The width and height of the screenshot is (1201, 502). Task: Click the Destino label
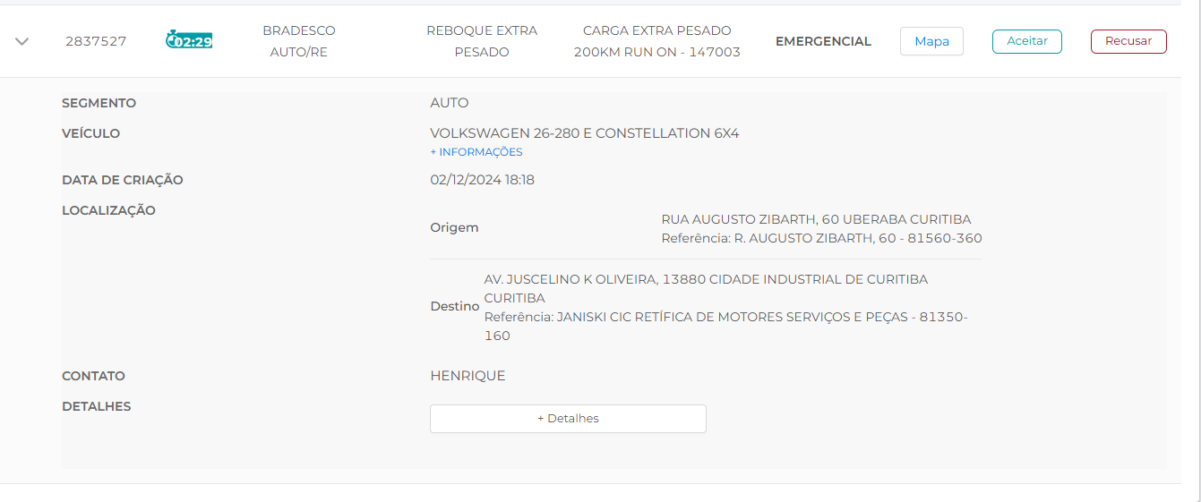455,306
